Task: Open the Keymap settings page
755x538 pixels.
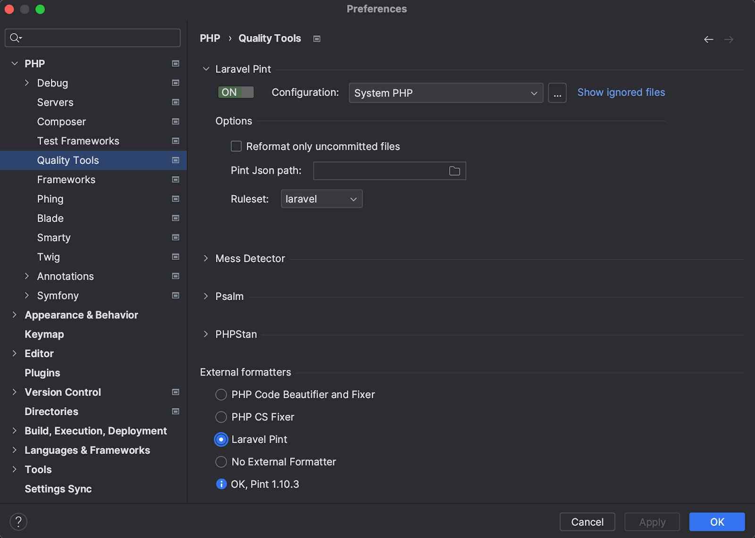Action: (44, 334)
